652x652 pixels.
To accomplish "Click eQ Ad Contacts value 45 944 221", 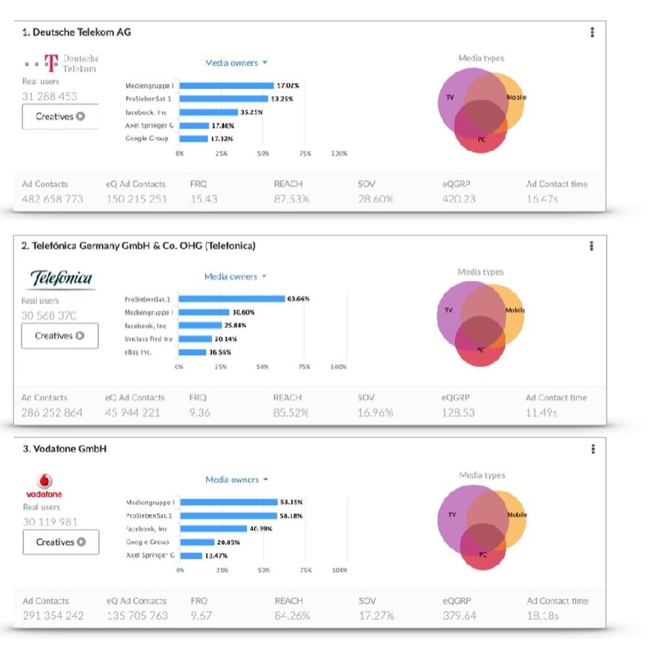I will click(133, 413).
